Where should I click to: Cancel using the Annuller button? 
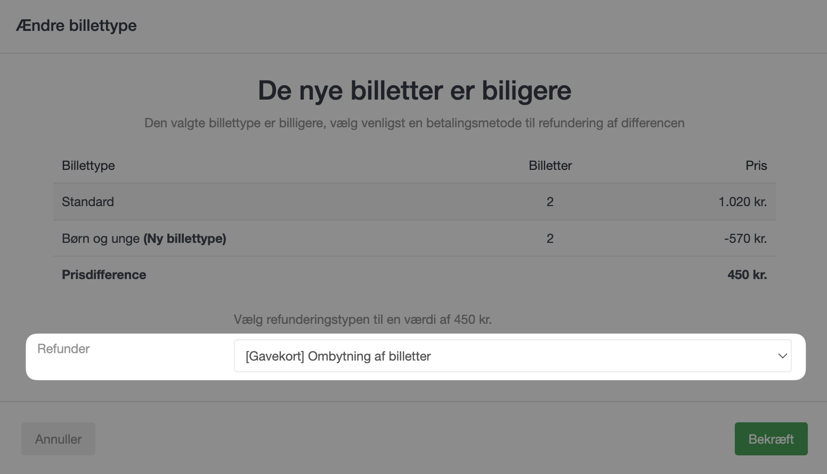pyautogui.click(x=58, y=439)
